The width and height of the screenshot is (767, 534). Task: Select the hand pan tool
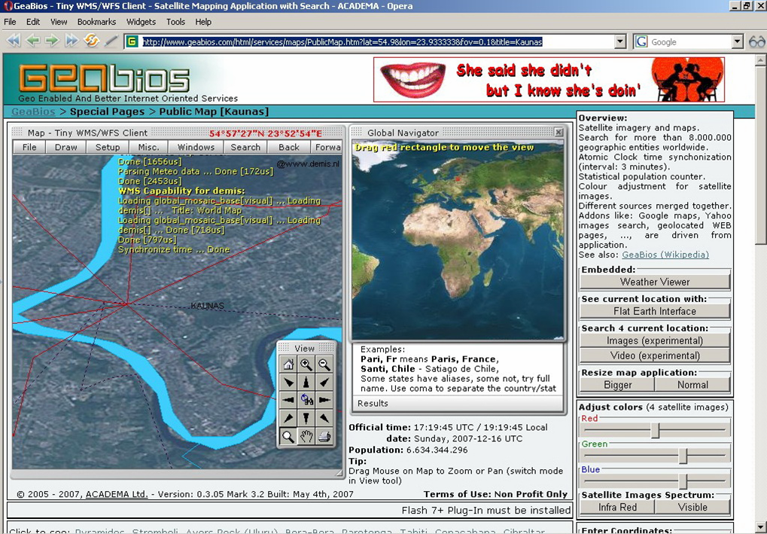[x=306, y=436]
